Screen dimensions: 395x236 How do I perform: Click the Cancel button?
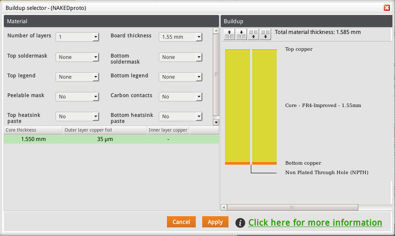pyautogui.click(x=181, y=222)
